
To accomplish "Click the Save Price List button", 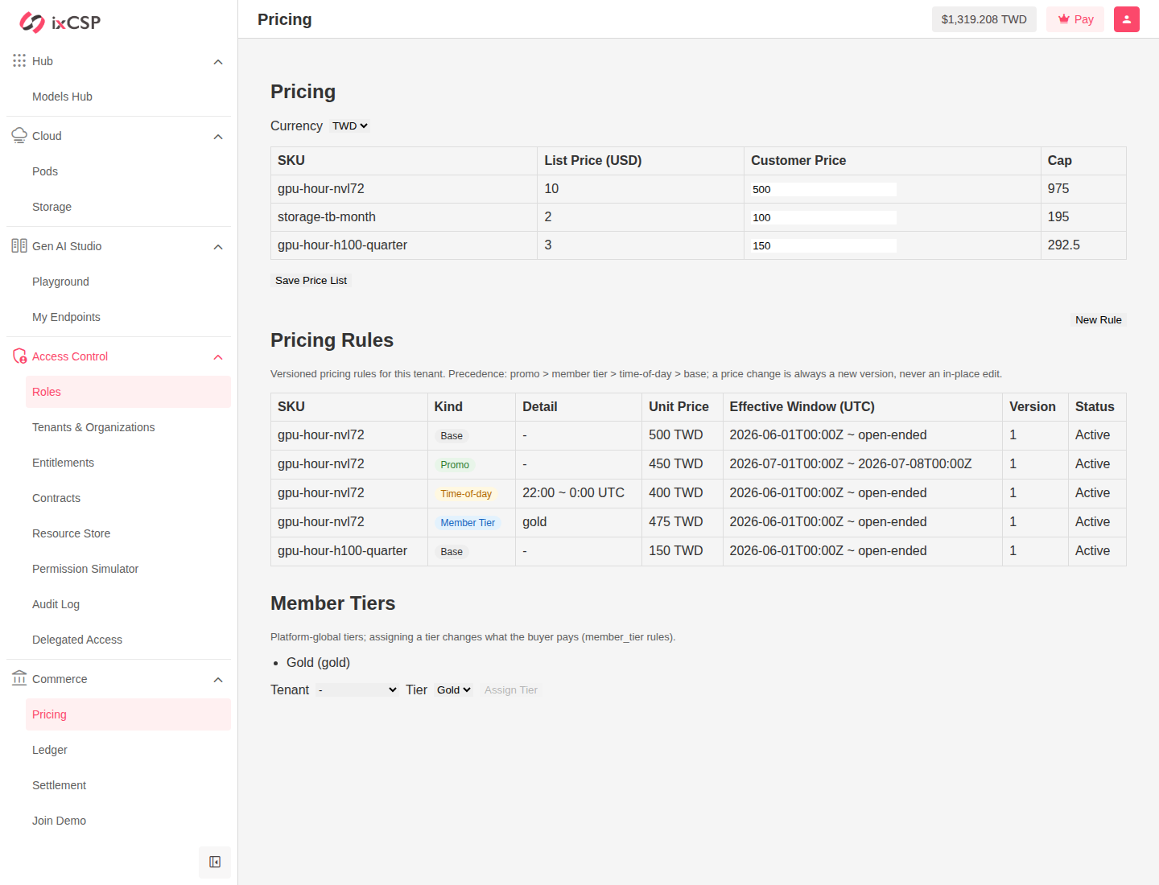I will tap(311, 281).
